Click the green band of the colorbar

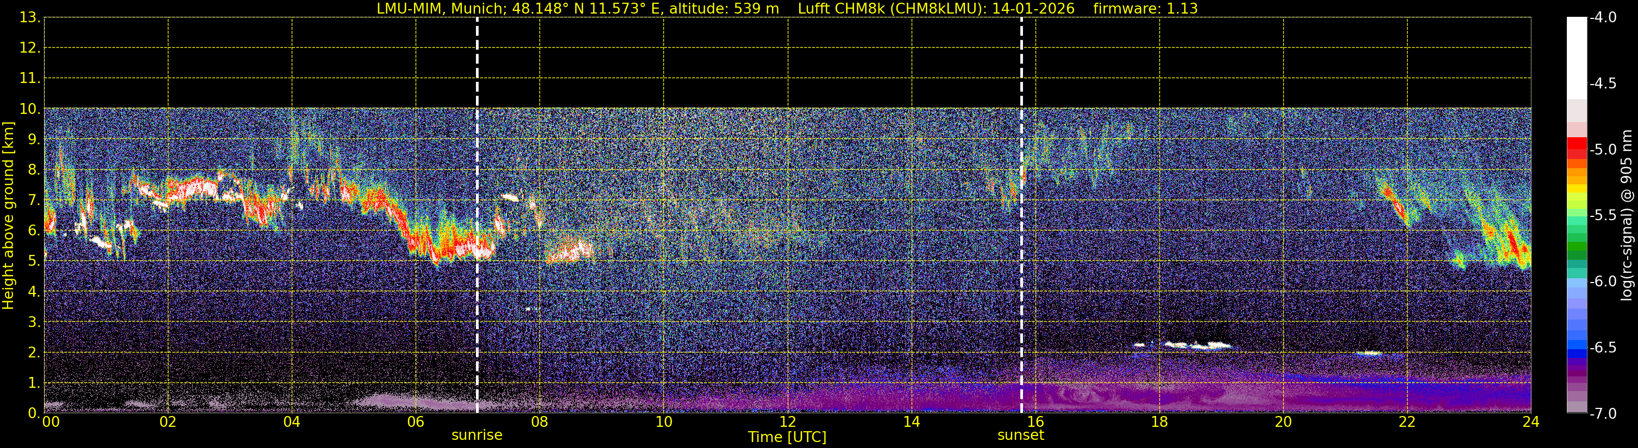coord(1577,246)
